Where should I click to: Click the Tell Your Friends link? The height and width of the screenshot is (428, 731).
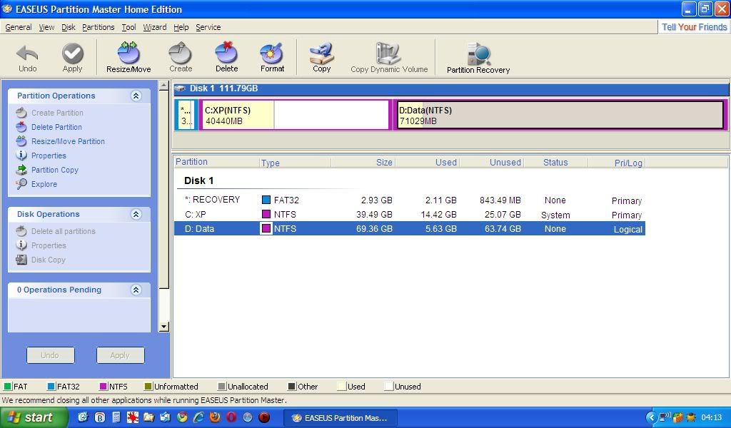[x=694, y=27]
